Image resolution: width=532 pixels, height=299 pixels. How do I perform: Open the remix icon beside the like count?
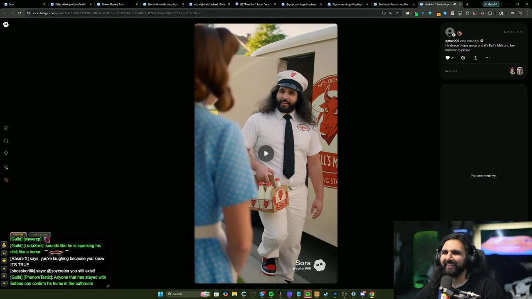click(x=463, y=58)
